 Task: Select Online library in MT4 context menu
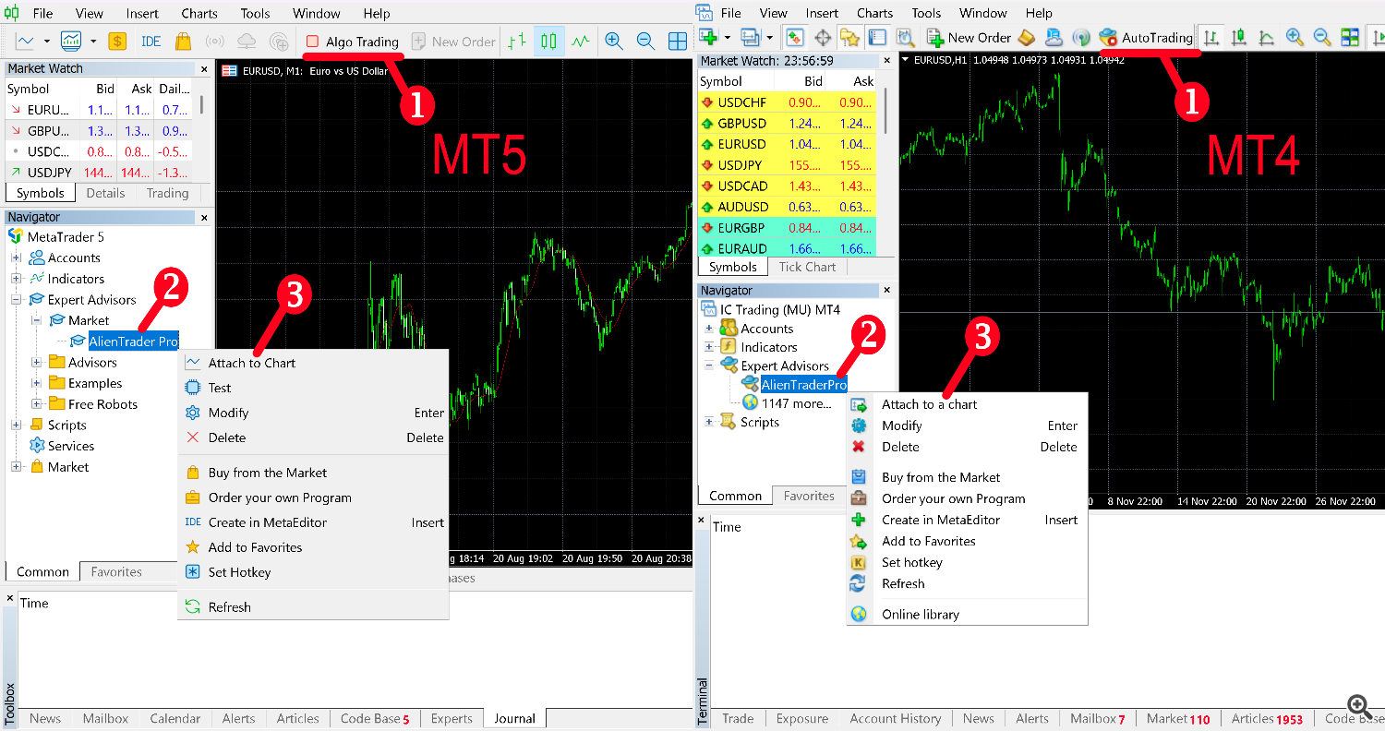point(967,614)
